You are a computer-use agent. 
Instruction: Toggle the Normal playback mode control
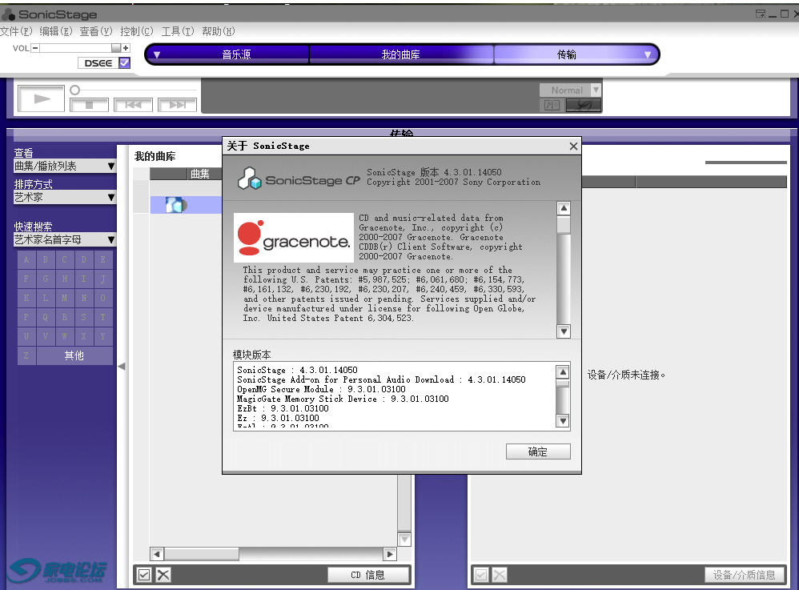click(569, 90)
